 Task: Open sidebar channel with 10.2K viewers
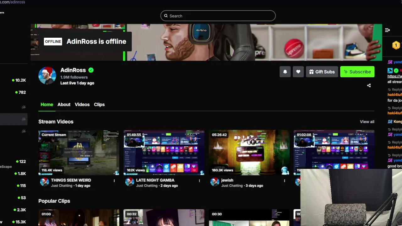(x=14, y=80)
